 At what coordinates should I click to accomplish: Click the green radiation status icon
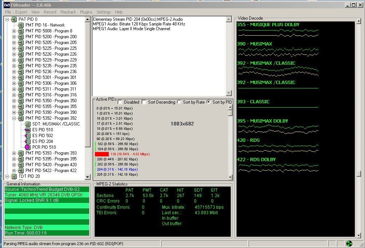click(349, 244)
